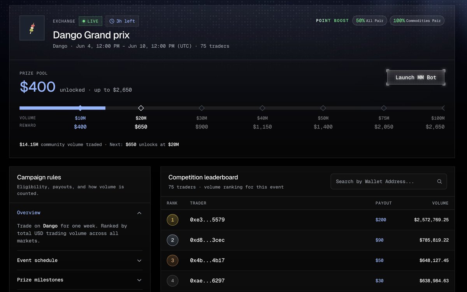The width and height of the screenshot is (467, 292).
Task: Click the rank 4 badge
Action: click(x=172, y=280)
